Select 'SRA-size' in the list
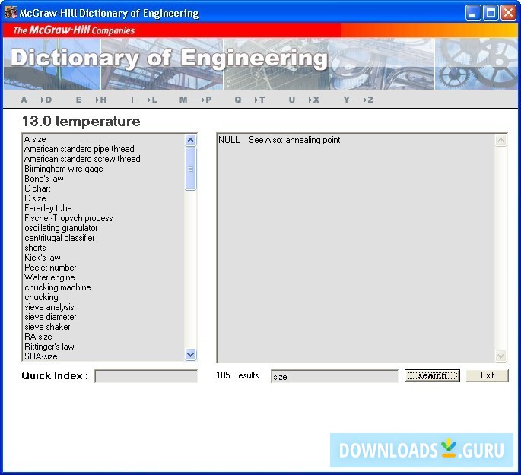Screen dimensions: 521x475 click(x=40, y=356)
